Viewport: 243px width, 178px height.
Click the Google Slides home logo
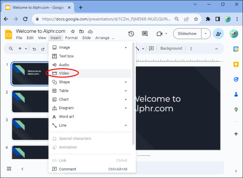coord(8,34)
